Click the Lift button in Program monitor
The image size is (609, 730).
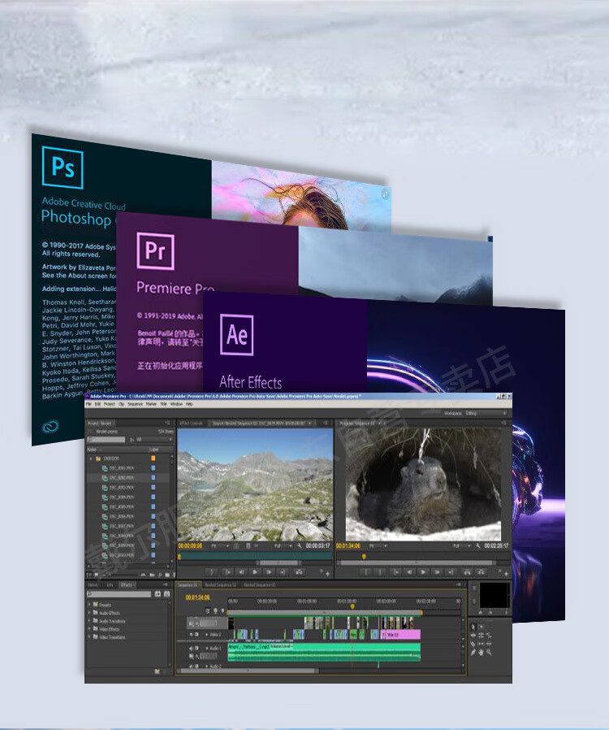[x=467, y=572]
